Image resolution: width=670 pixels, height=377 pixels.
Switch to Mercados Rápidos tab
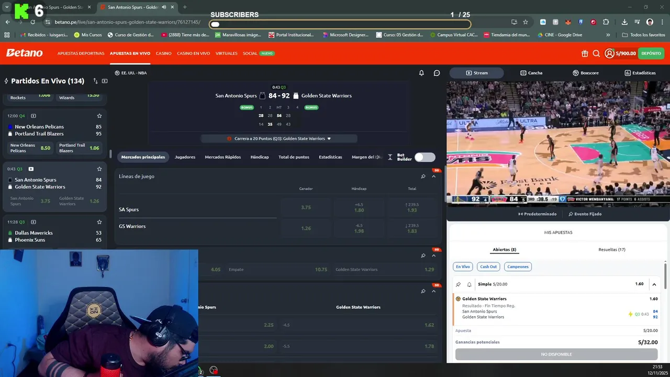(223, 157)
